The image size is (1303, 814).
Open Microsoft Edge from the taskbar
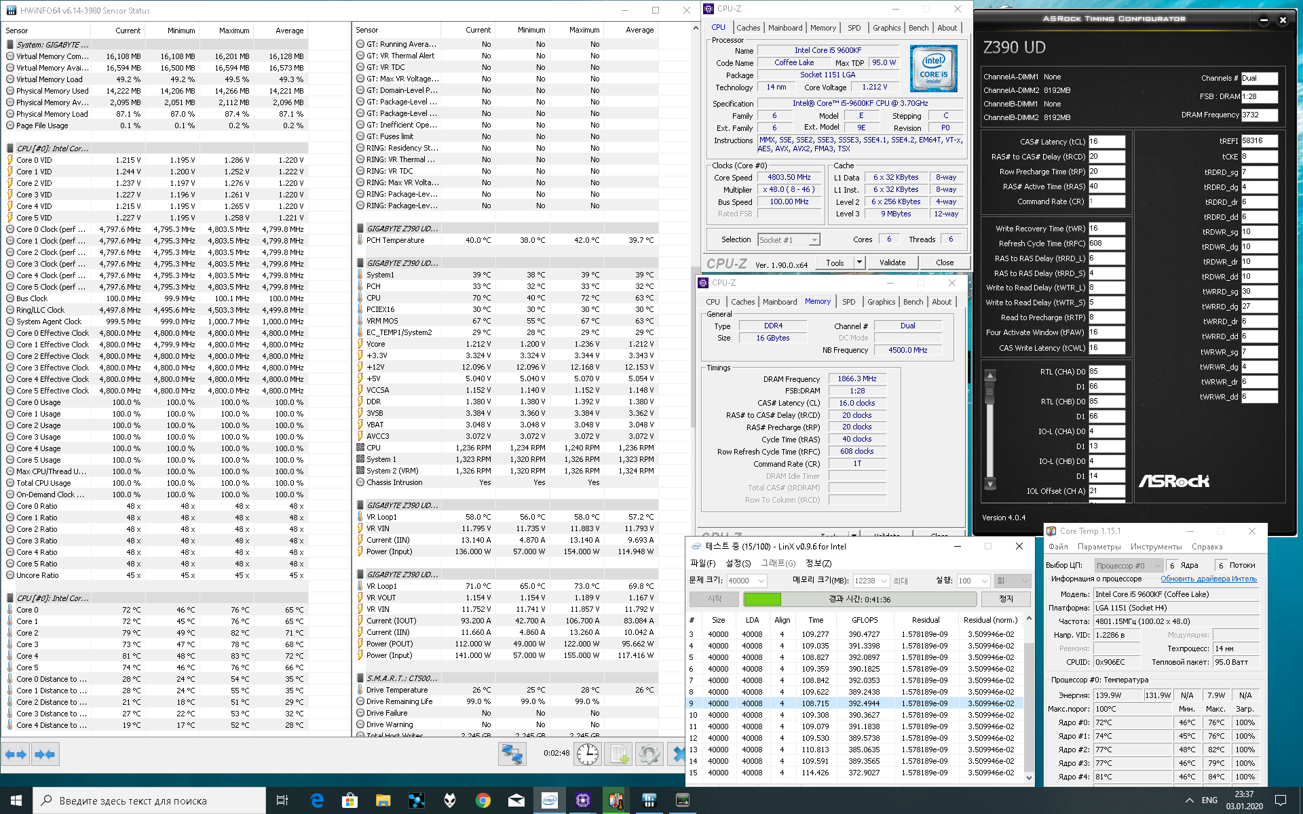pos(317,800)
